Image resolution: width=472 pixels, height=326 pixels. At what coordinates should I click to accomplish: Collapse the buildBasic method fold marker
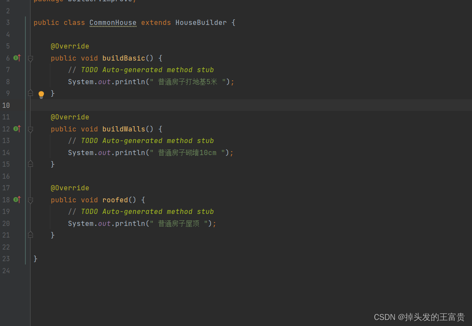point(31,58)
